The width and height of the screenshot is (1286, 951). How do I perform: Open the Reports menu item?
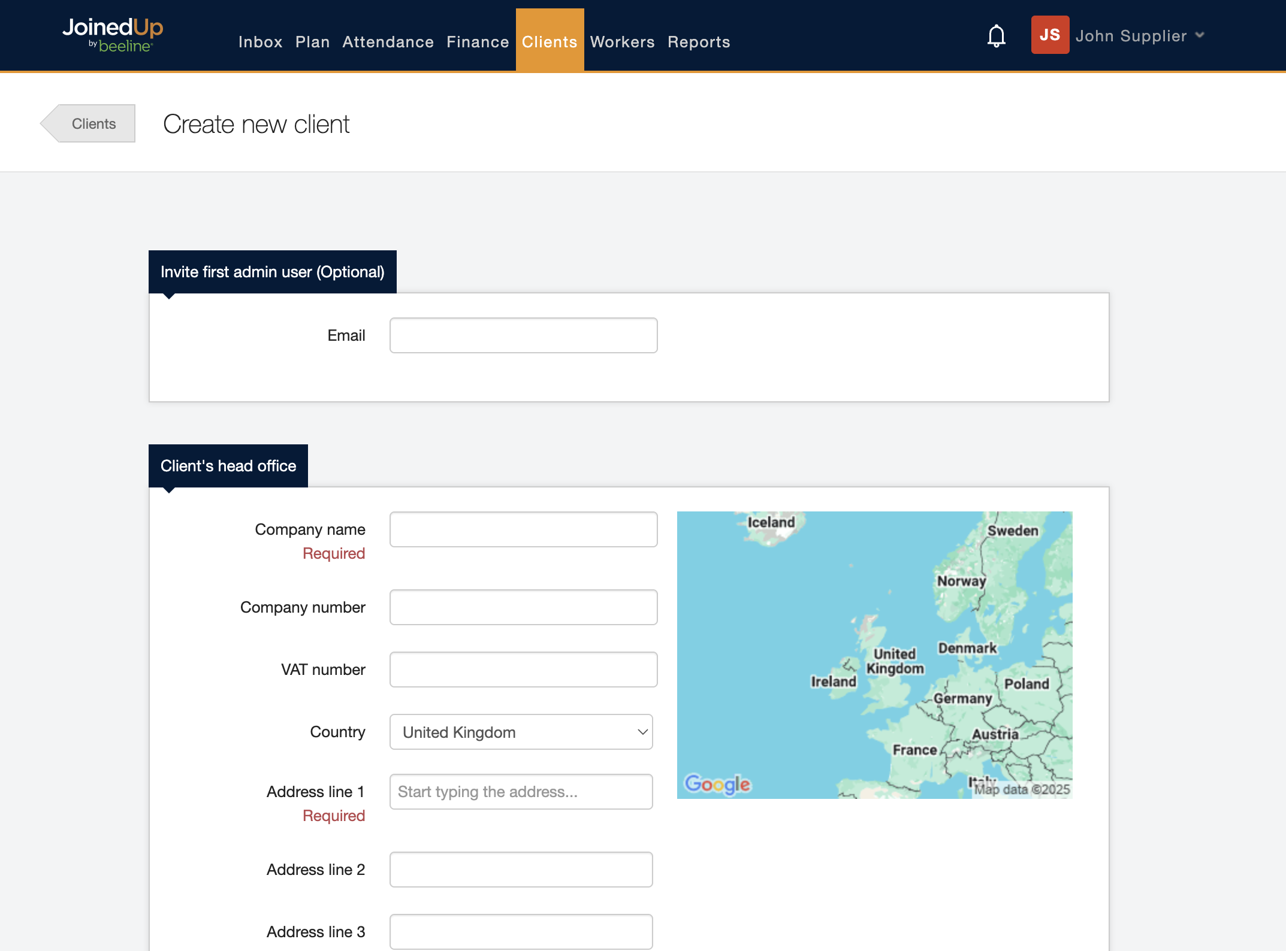pyautogui.click(x=699, y=42)
